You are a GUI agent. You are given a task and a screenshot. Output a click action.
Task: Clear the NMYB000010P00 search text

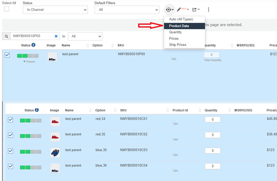click(x=56, y=36)
